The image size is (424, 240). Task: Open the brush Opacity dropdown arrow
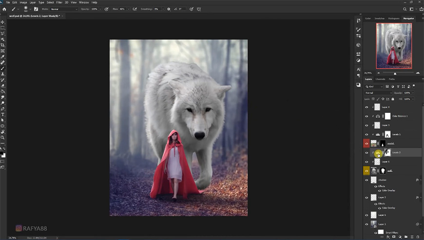100,9
